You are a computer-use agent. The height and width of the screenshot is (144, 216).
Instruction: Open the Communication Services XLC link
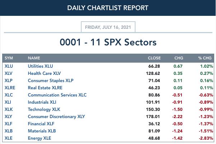57,95
